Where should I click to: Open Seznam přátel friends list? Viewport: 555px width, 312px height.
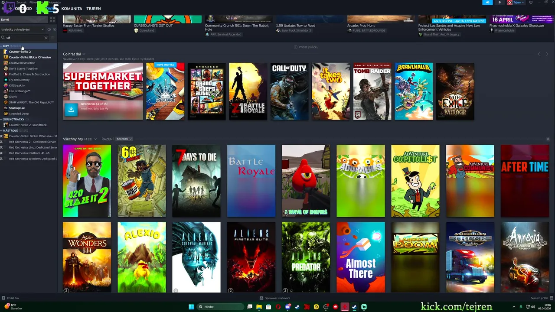point(541,298)
